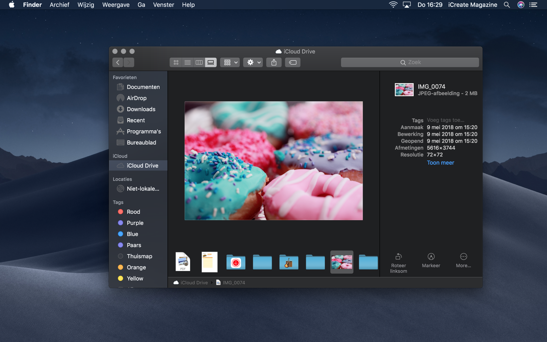Click the Toon meer link
Viewport: 547px width, 342px height.
440,163
